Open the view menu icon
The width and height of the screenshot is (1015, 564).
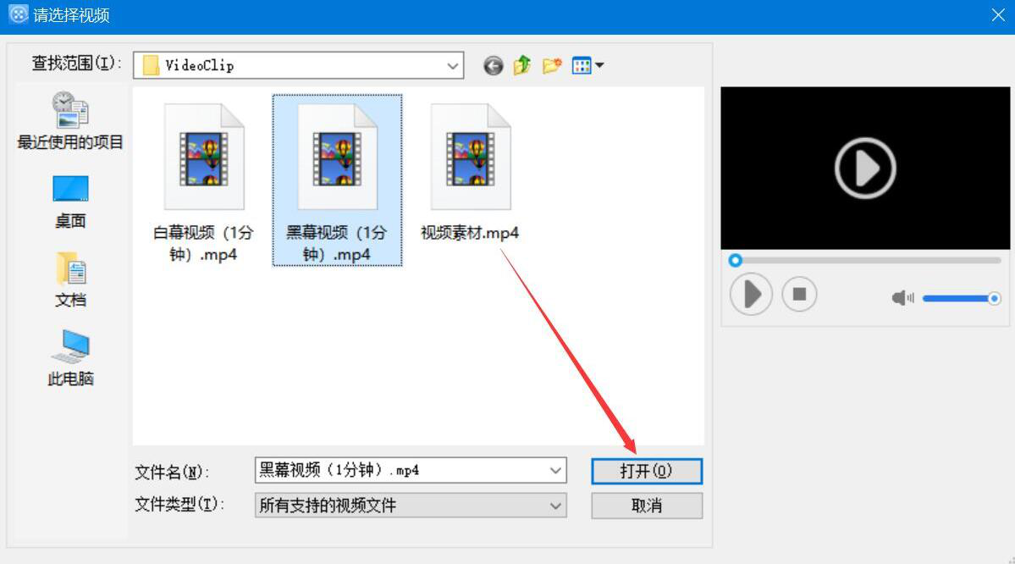point(587,65)
